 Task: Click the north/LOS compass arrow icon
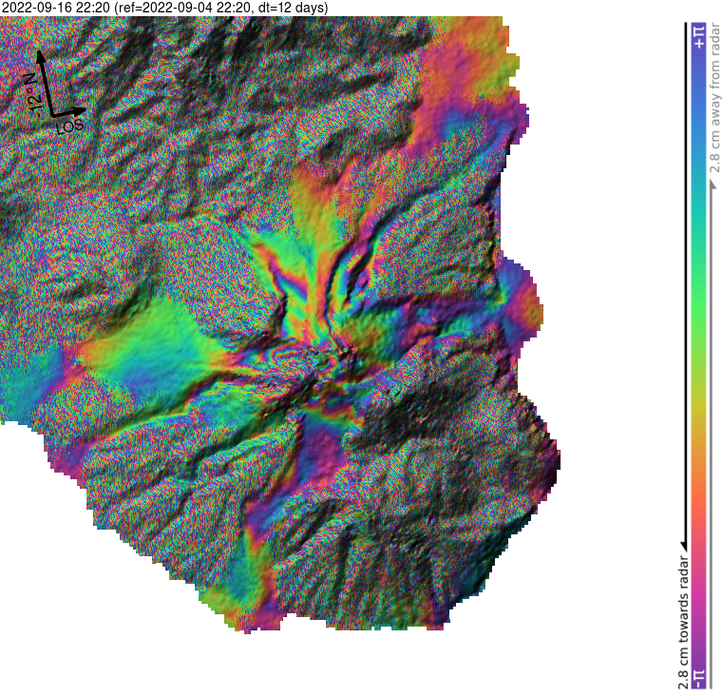(60, 84)
